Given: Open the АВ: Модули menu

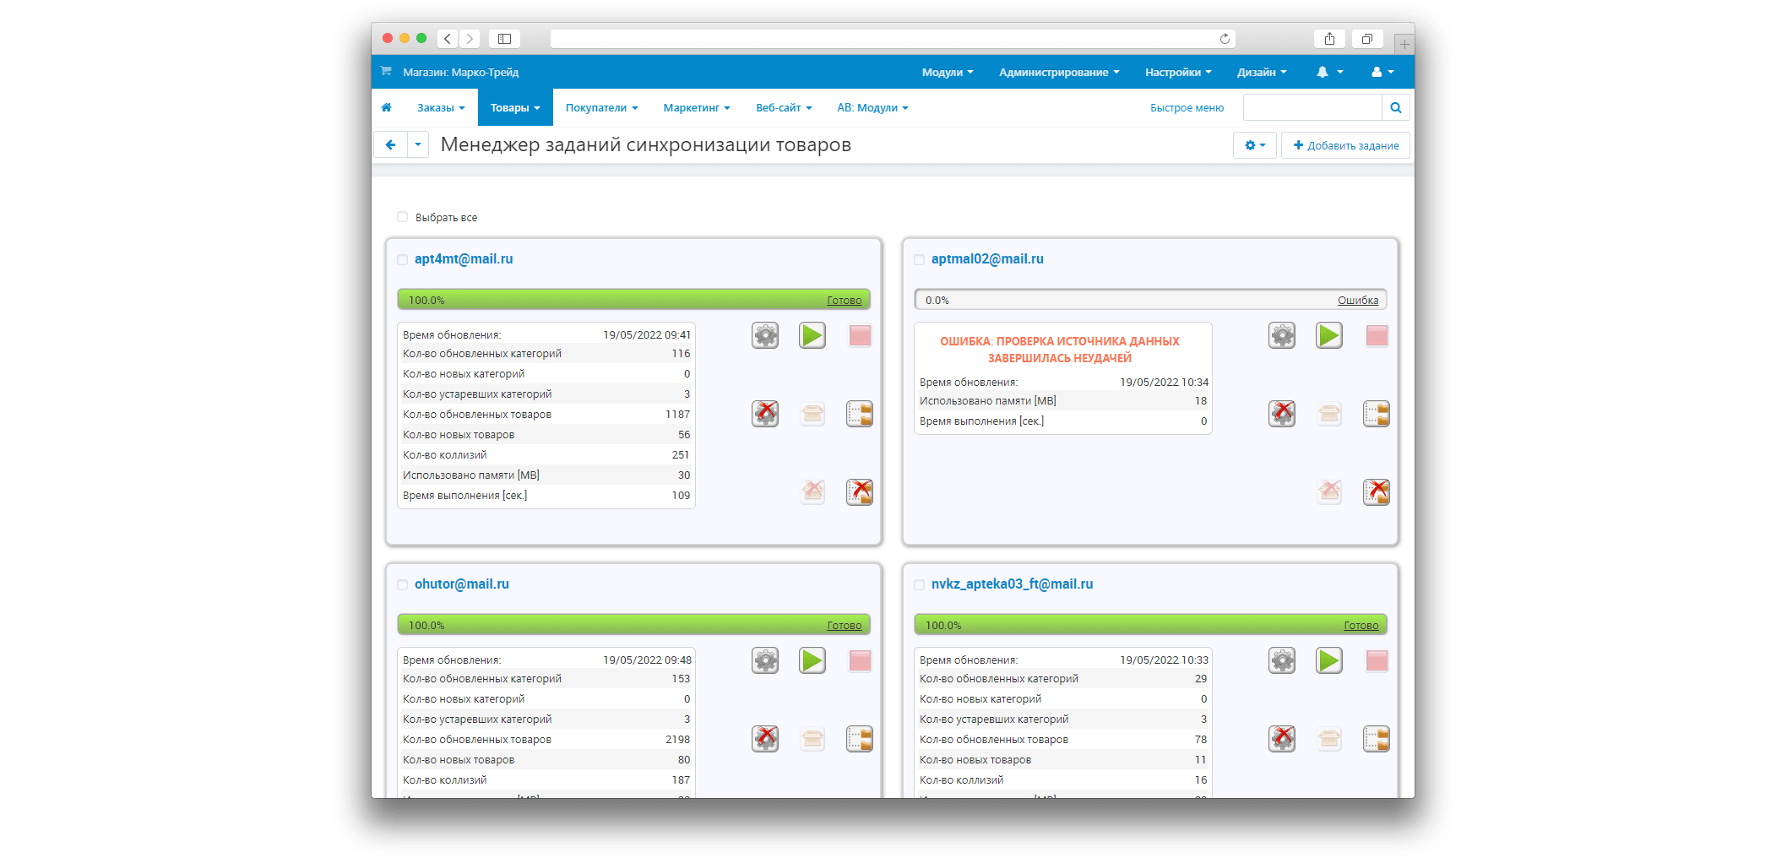Looking at the screenshot, I should coord(872,107).
